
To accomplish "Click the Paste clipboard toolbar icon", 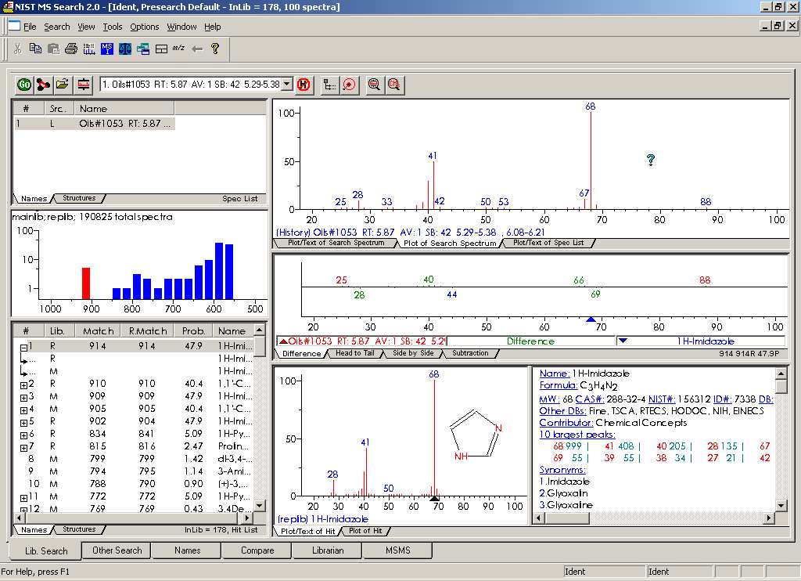I will point(53,49).
